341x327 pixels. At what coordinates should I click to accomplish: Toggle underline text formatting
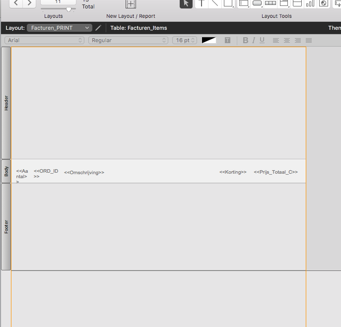coord(262,40)
